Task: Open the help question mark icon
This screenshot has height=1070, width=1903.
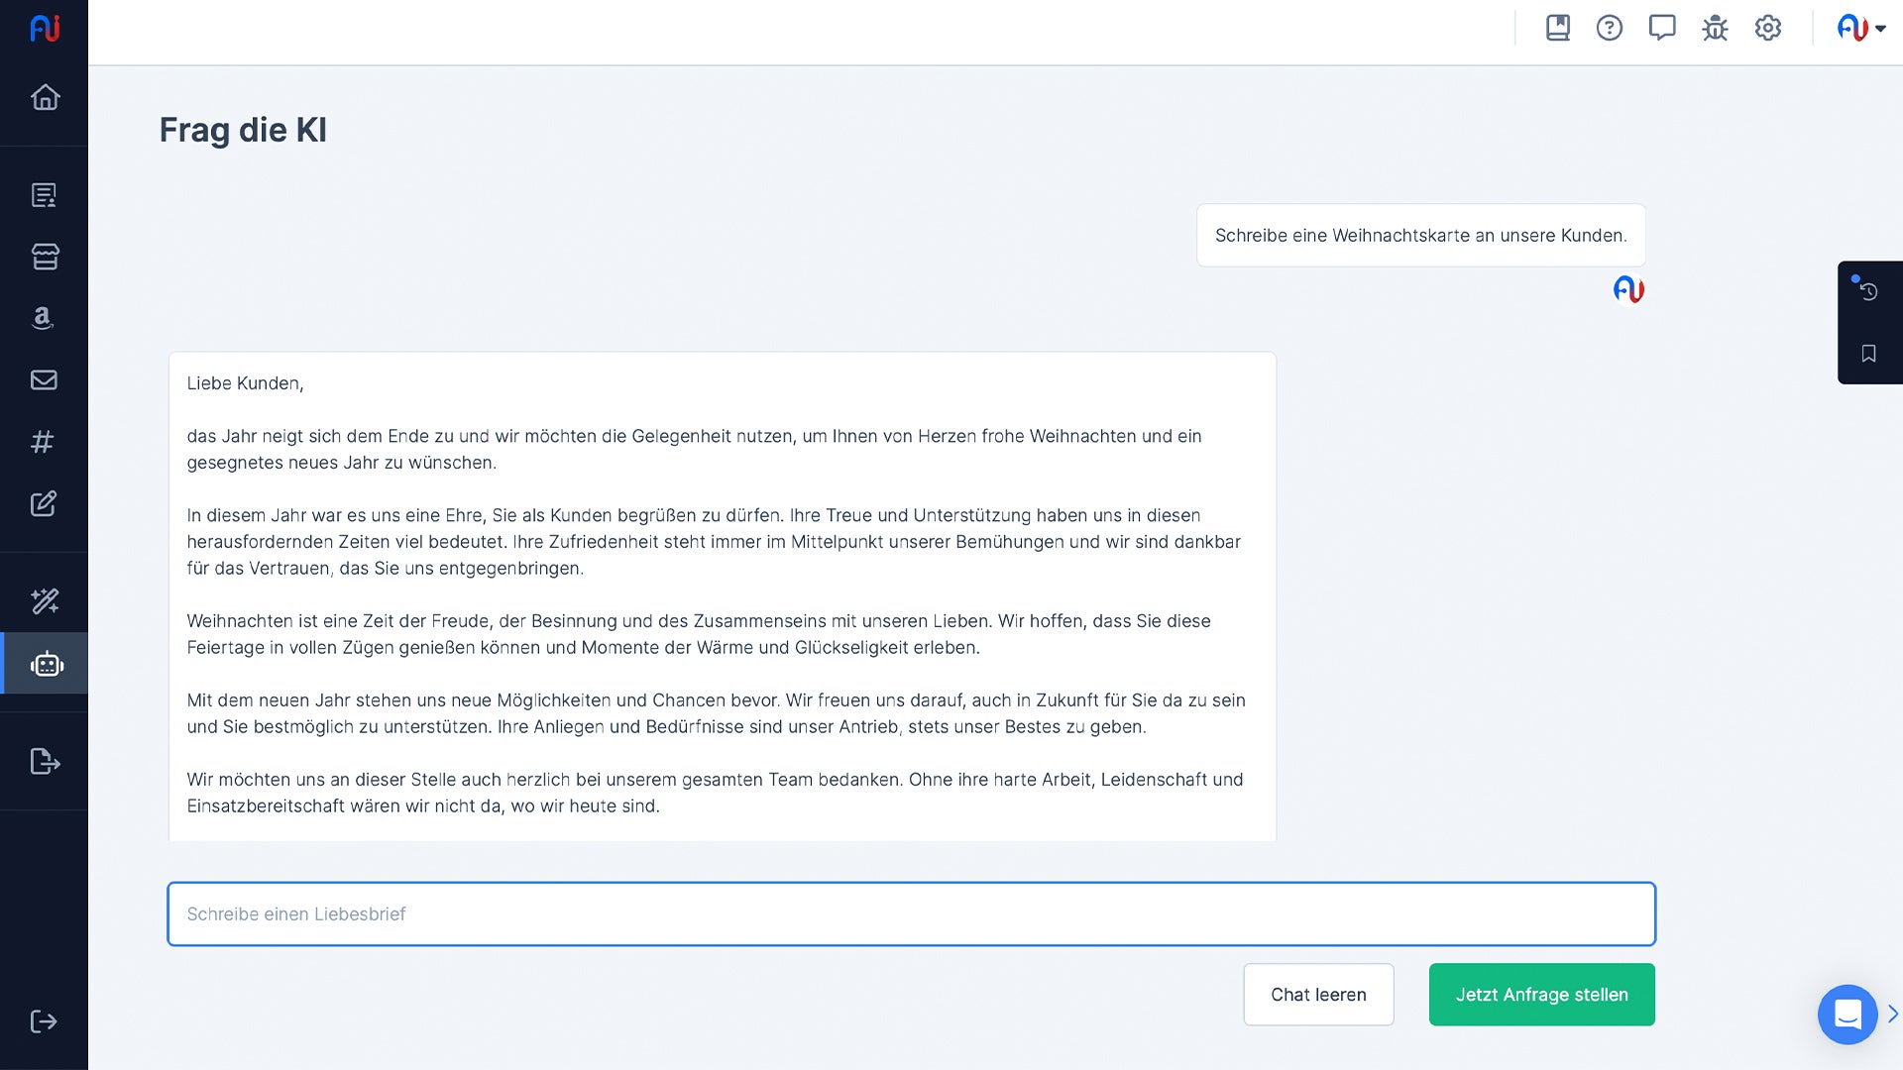Action: [x=1610, y=28]
